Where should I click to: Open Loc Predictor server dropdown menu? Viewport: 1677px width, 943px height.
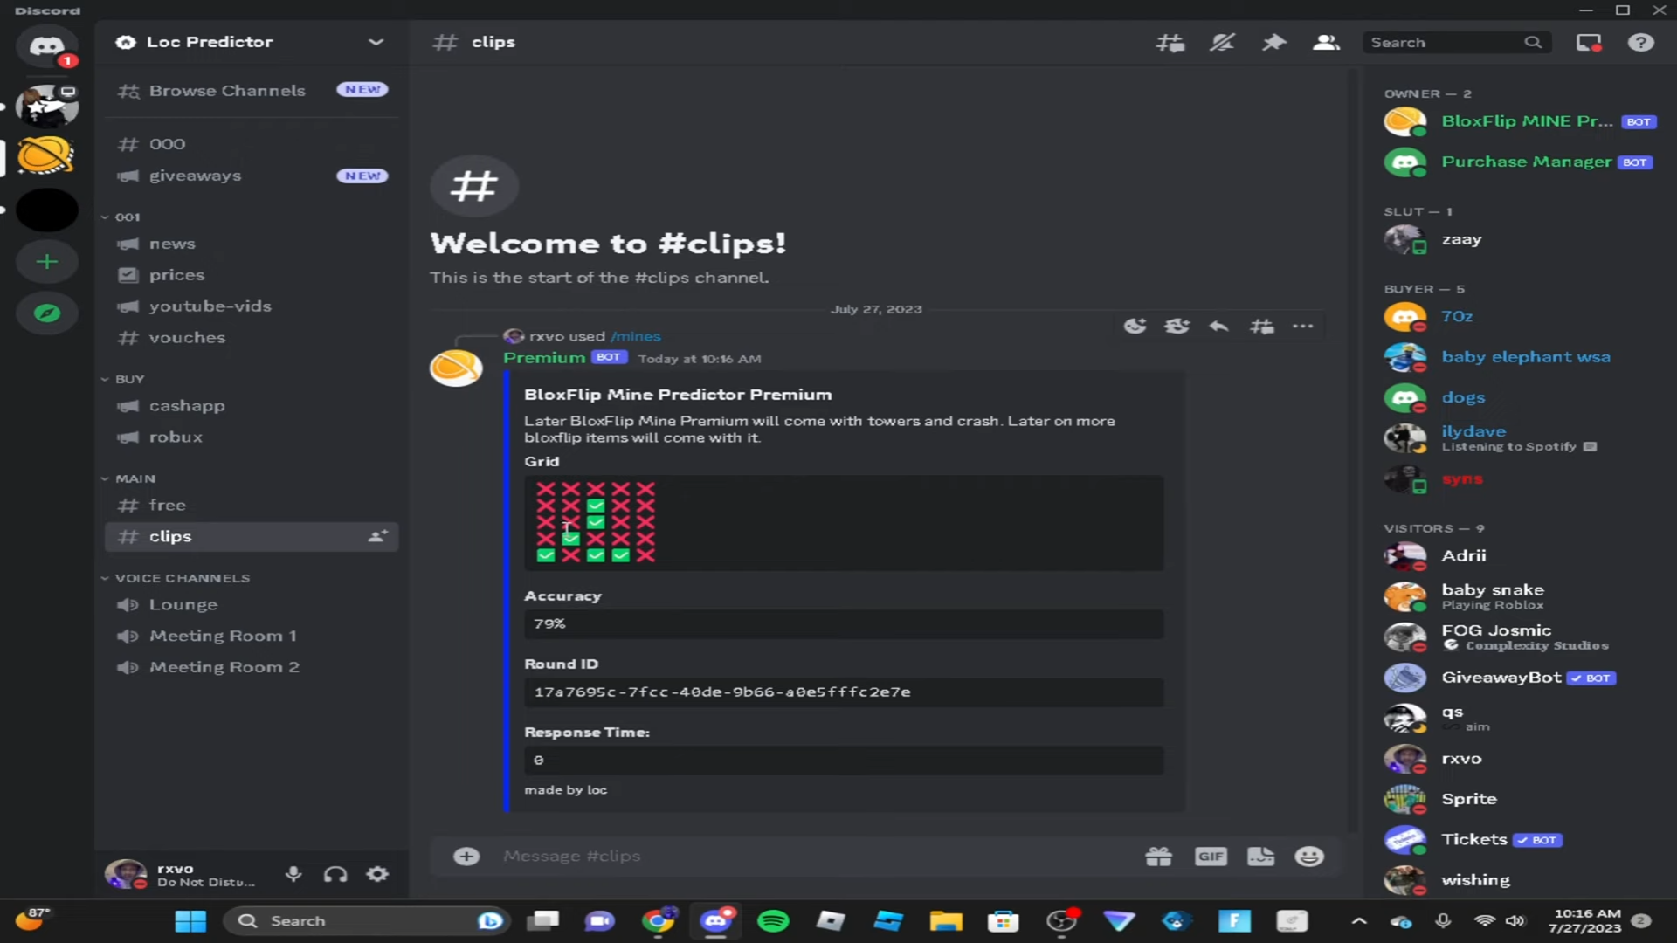(376, 42)
